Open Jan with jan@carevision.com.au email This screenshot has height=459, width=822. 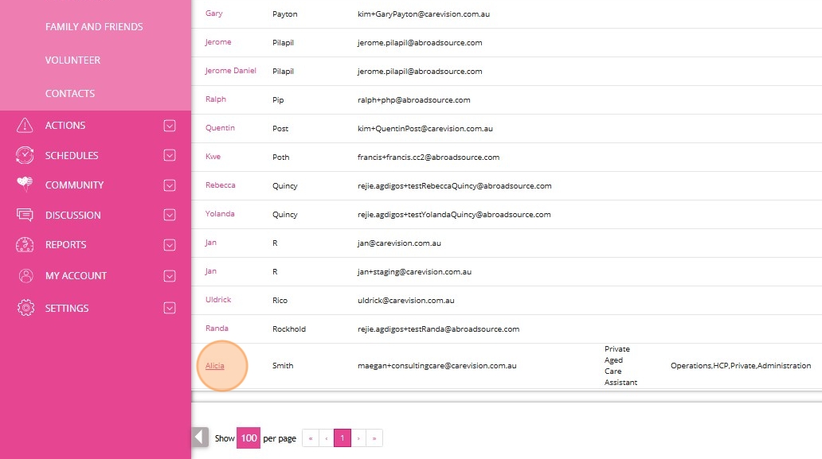(x=211, y=243)
